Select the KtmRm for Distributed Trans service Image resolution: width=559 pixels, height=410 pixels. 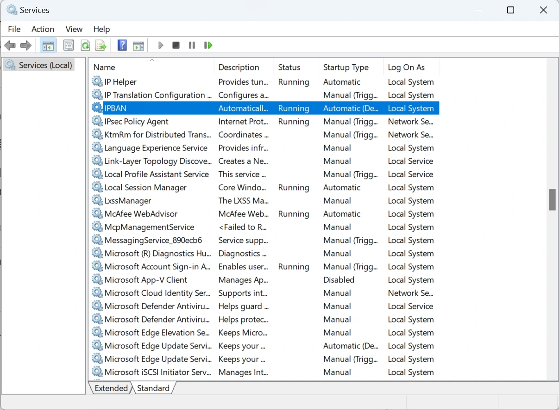point(157,135)
